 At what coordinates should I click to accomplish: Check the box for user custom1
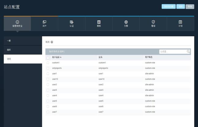(x=48, y=63)
